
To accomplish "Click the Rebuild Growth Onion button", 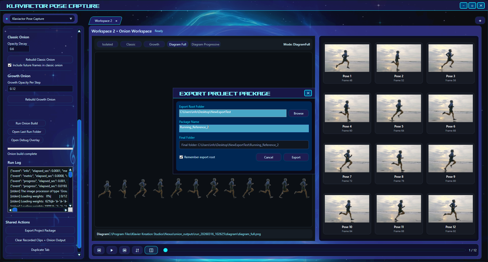I will click(x=40, y=99).
